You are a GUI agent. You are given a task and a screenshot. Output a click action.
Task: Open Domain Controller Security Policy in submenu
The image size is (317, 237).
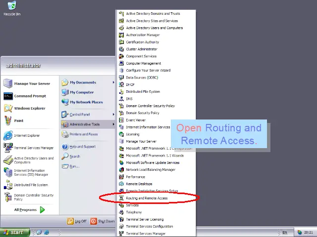point(157,106)
